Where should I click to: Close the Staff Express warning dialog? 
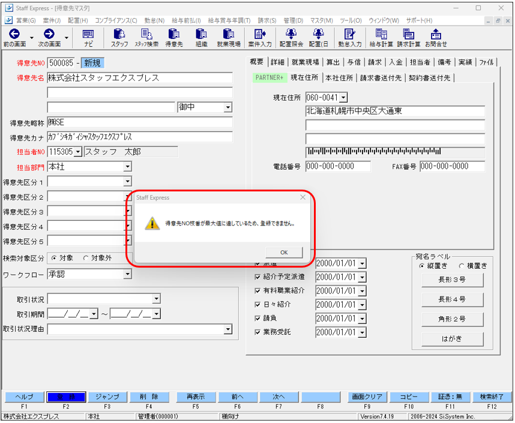[x=303, y=197]
